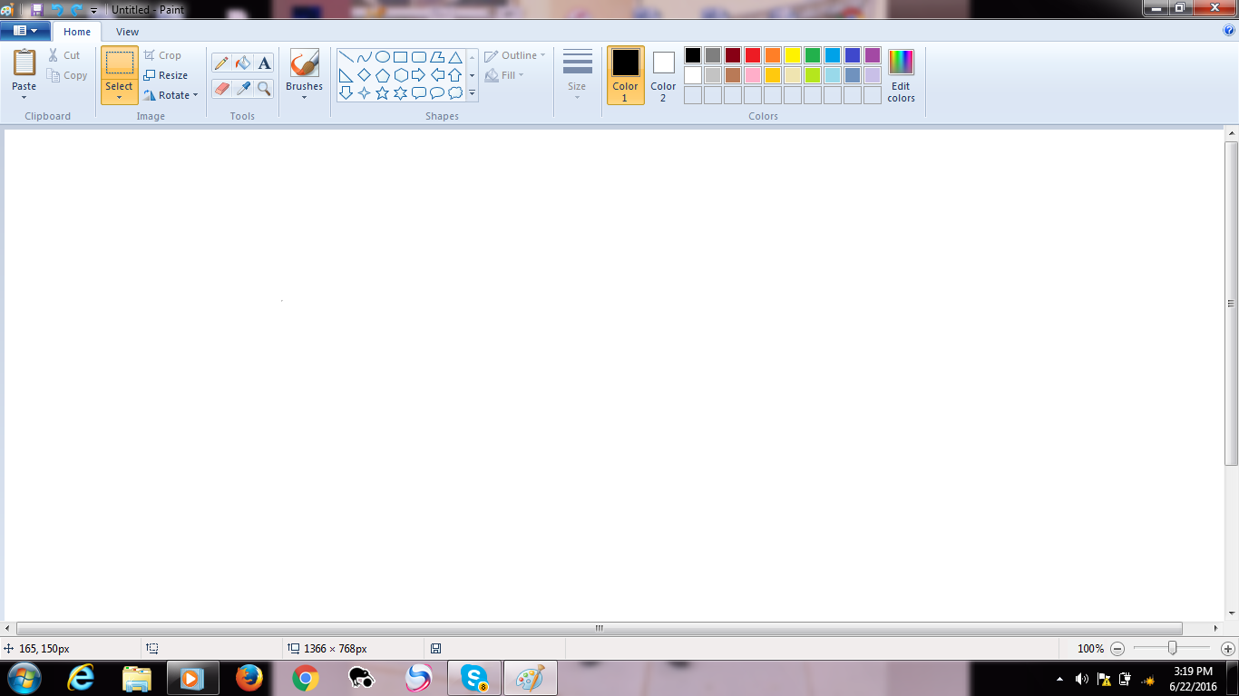Select the red color swatch
The height and width of the screenshot is (696, 1239).
[752, 55]
